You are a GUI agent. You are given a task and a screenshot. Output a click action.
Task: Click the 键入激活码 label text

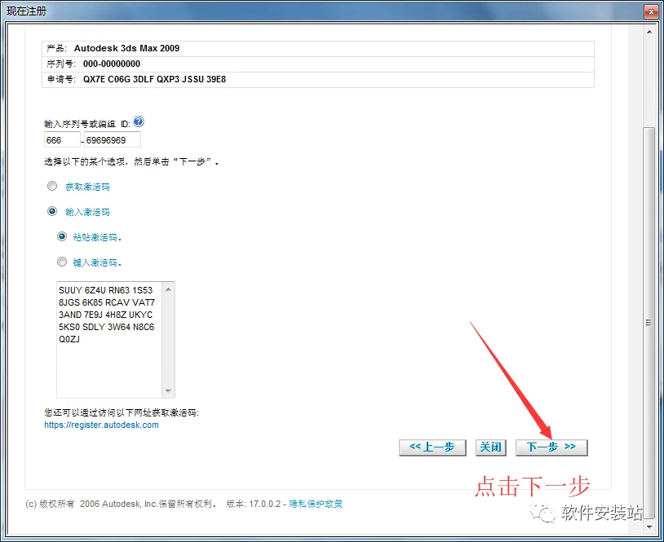pyautogui.click(x=97, y=262)
